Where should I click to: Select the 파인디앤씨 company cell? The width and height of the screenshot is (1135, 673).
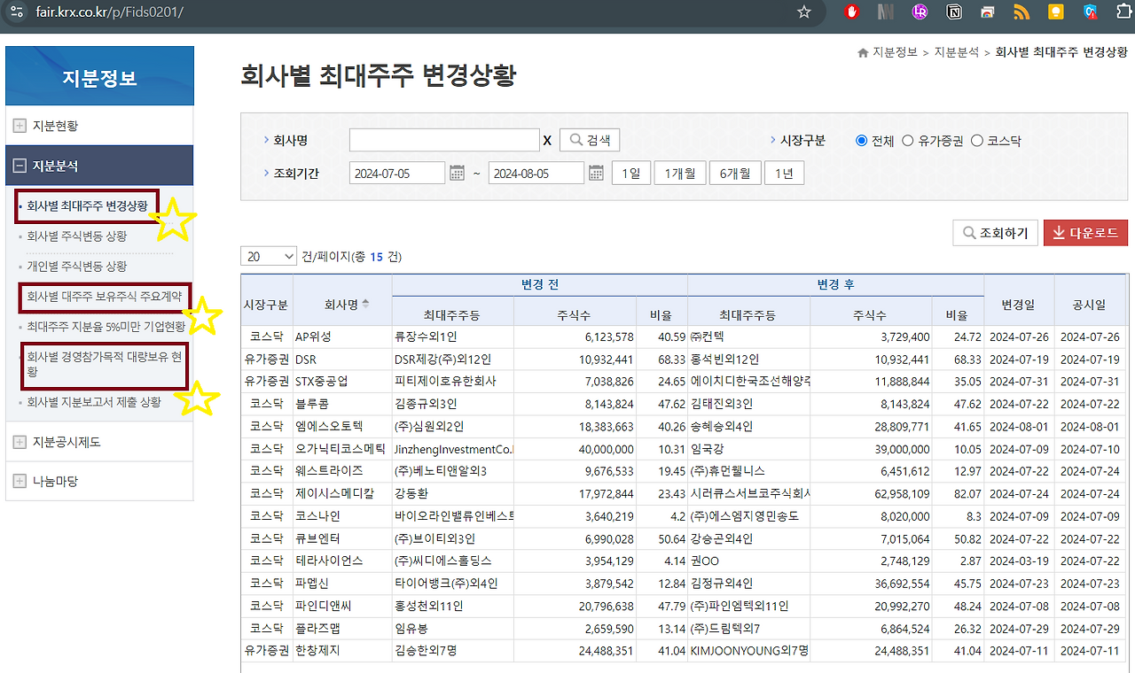pyautogui.click(x=342, y=606)
